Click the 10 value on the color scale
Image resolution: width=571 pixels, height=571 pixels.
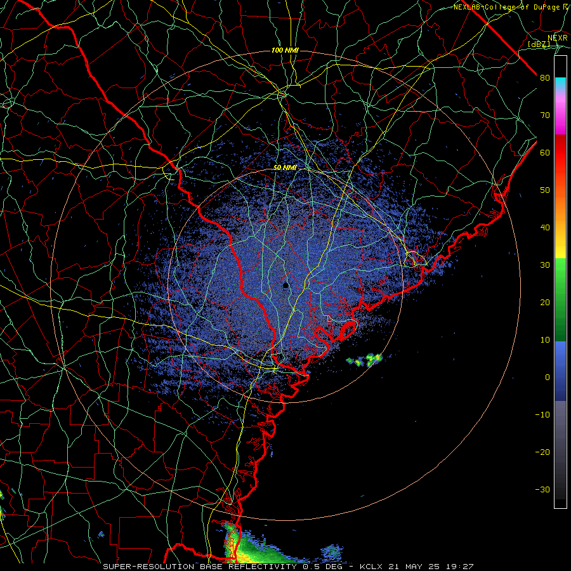tap(545, 340)
